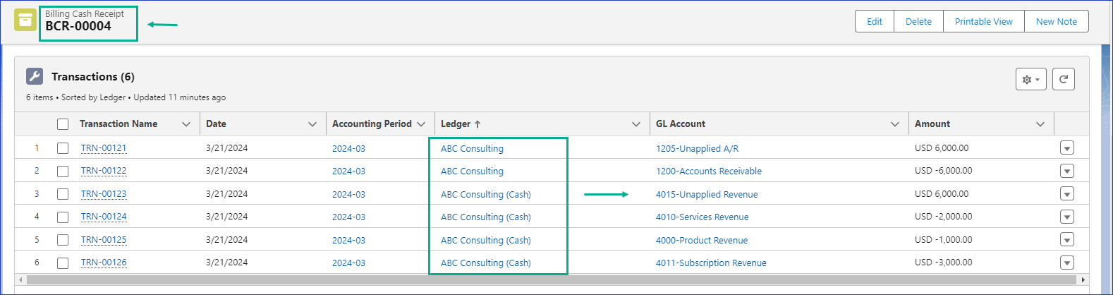Open the GL Account column dropdown
Viewport: 1113px width, 295px height.
click(x=894, y=124)
